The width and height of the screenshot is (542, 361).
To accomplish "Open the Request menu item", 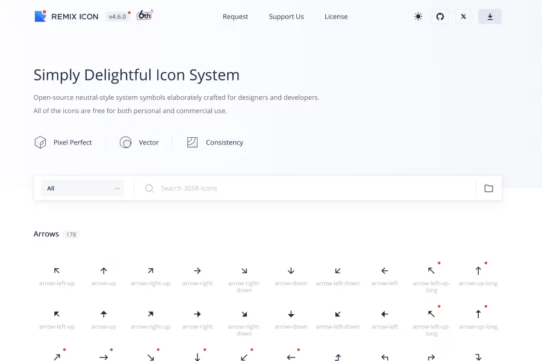I will click(x=235, y=17).
